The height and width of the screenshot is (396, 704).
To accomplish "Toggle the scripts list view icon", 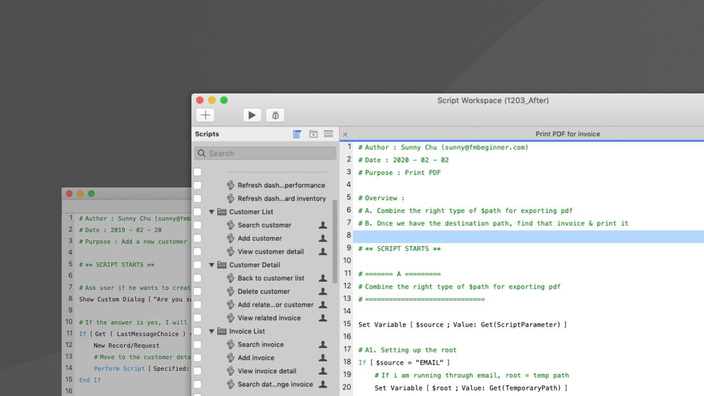I will 297,134.
